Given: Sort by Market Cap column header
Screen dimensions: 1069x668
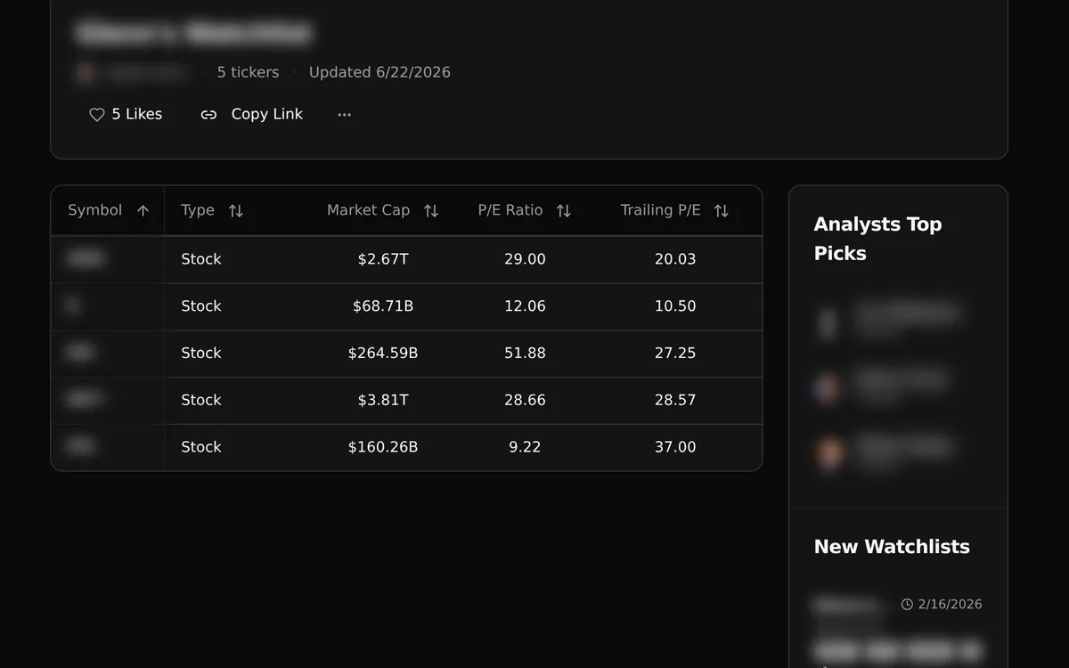Looking at the screenshot, I should click(382, 210).
